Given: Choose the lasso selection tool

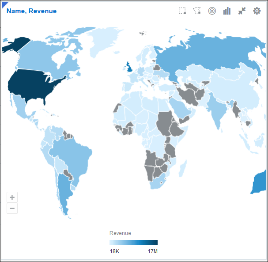Looking at the screenshot, I should click(197, 11).
